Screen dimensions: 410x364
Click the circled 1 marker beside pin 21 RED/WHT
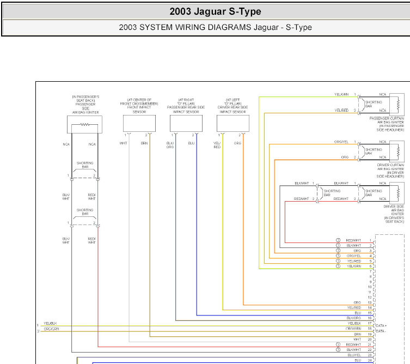tap(338, 344)
